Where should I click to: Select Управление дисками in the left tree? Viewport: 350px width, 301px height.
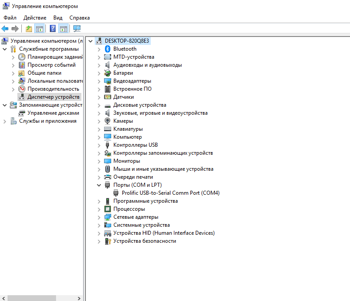click(x=53, y=113)
